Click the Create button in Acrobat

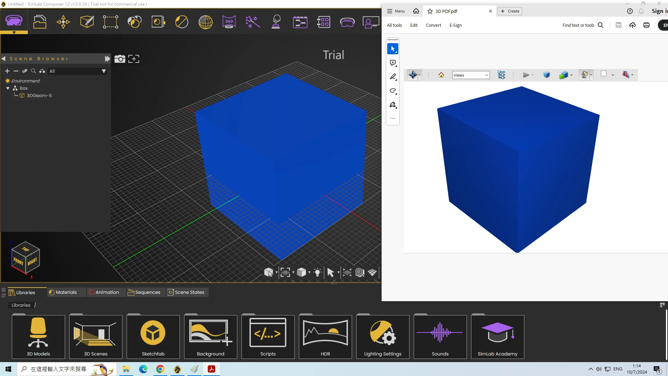tap(510, 11)
